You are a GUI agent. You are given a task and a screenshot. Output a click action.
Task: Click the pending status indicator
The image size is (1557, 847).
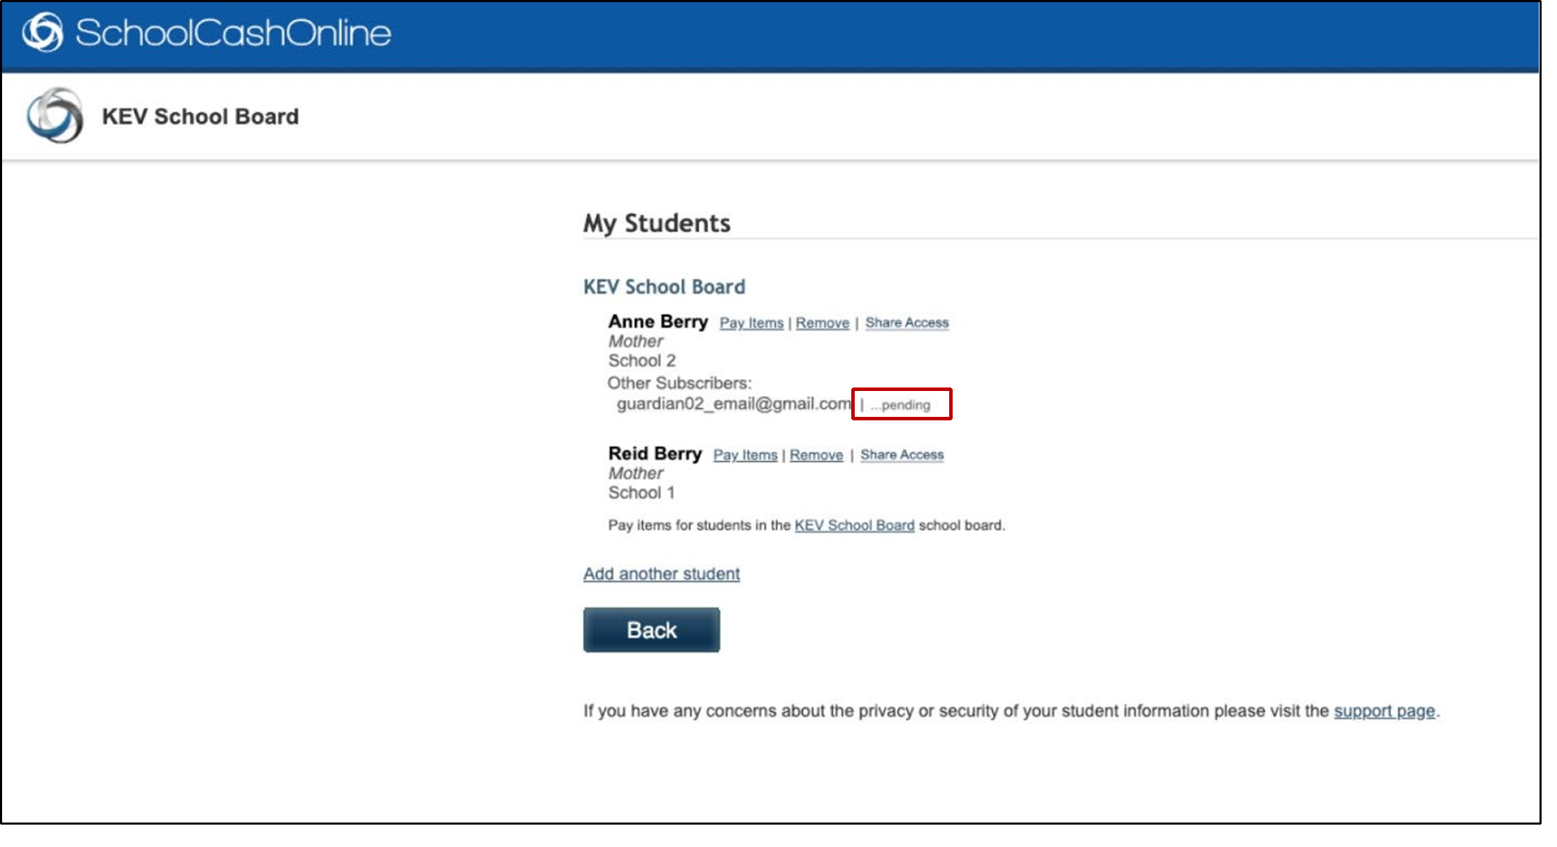[x=900, y=405]
